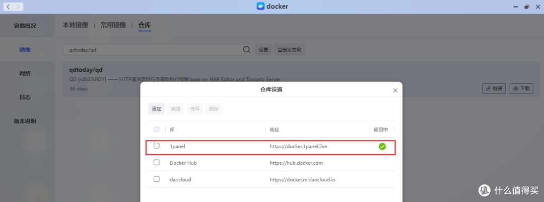Click the https://docker.1panel.live address

(299, 146)
